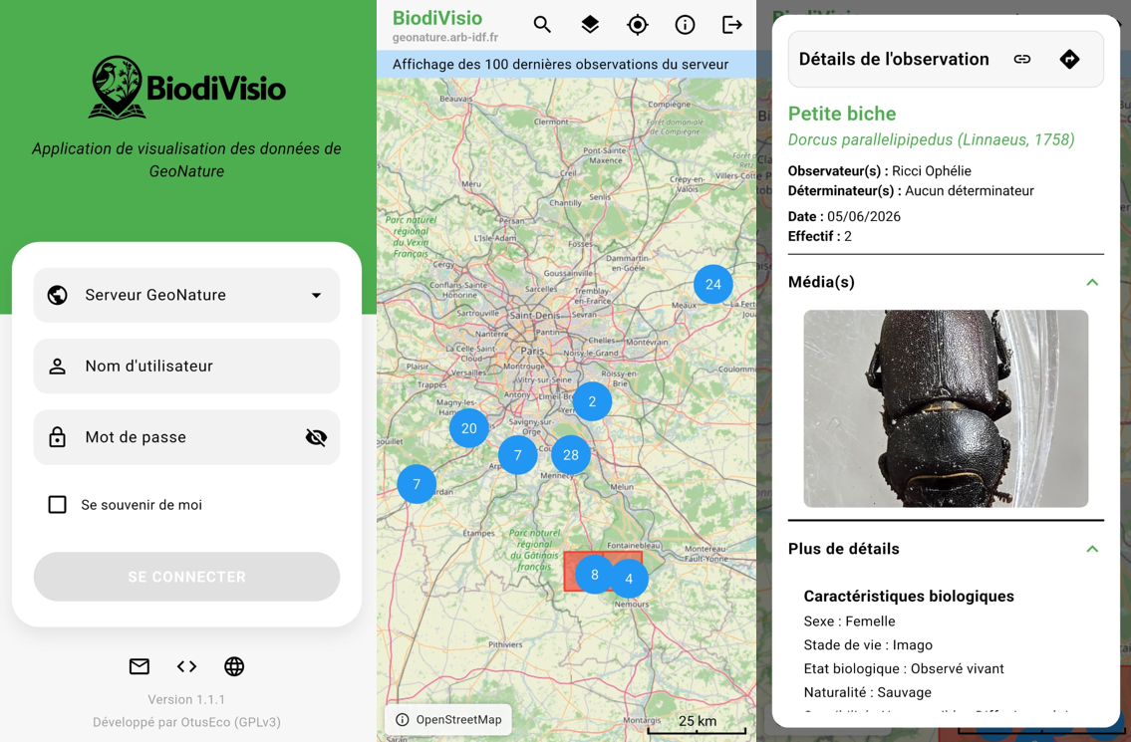
Task: Click the BiodiVisio logo on login screen
Action: pos(186,88)
